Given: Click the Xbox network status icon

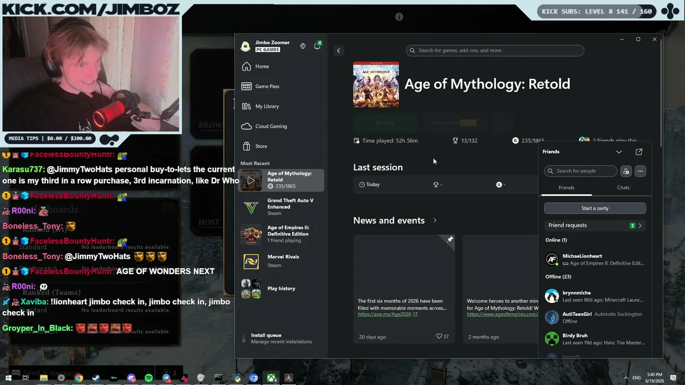Looking at the screenshot, I should pyautogui.click(x=303, y=46).
